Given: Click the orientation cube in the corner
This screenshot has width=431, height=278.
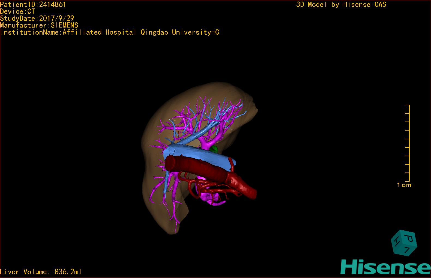Looking at the screenshot, I should (404, 243).
